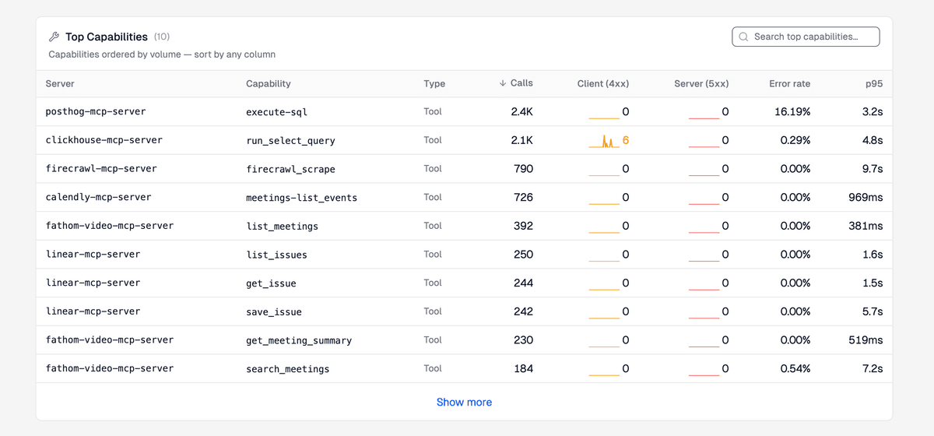Select clickhouse-mcp-server row
This screenshot has width=934, height=436.
tap(464, 140)
